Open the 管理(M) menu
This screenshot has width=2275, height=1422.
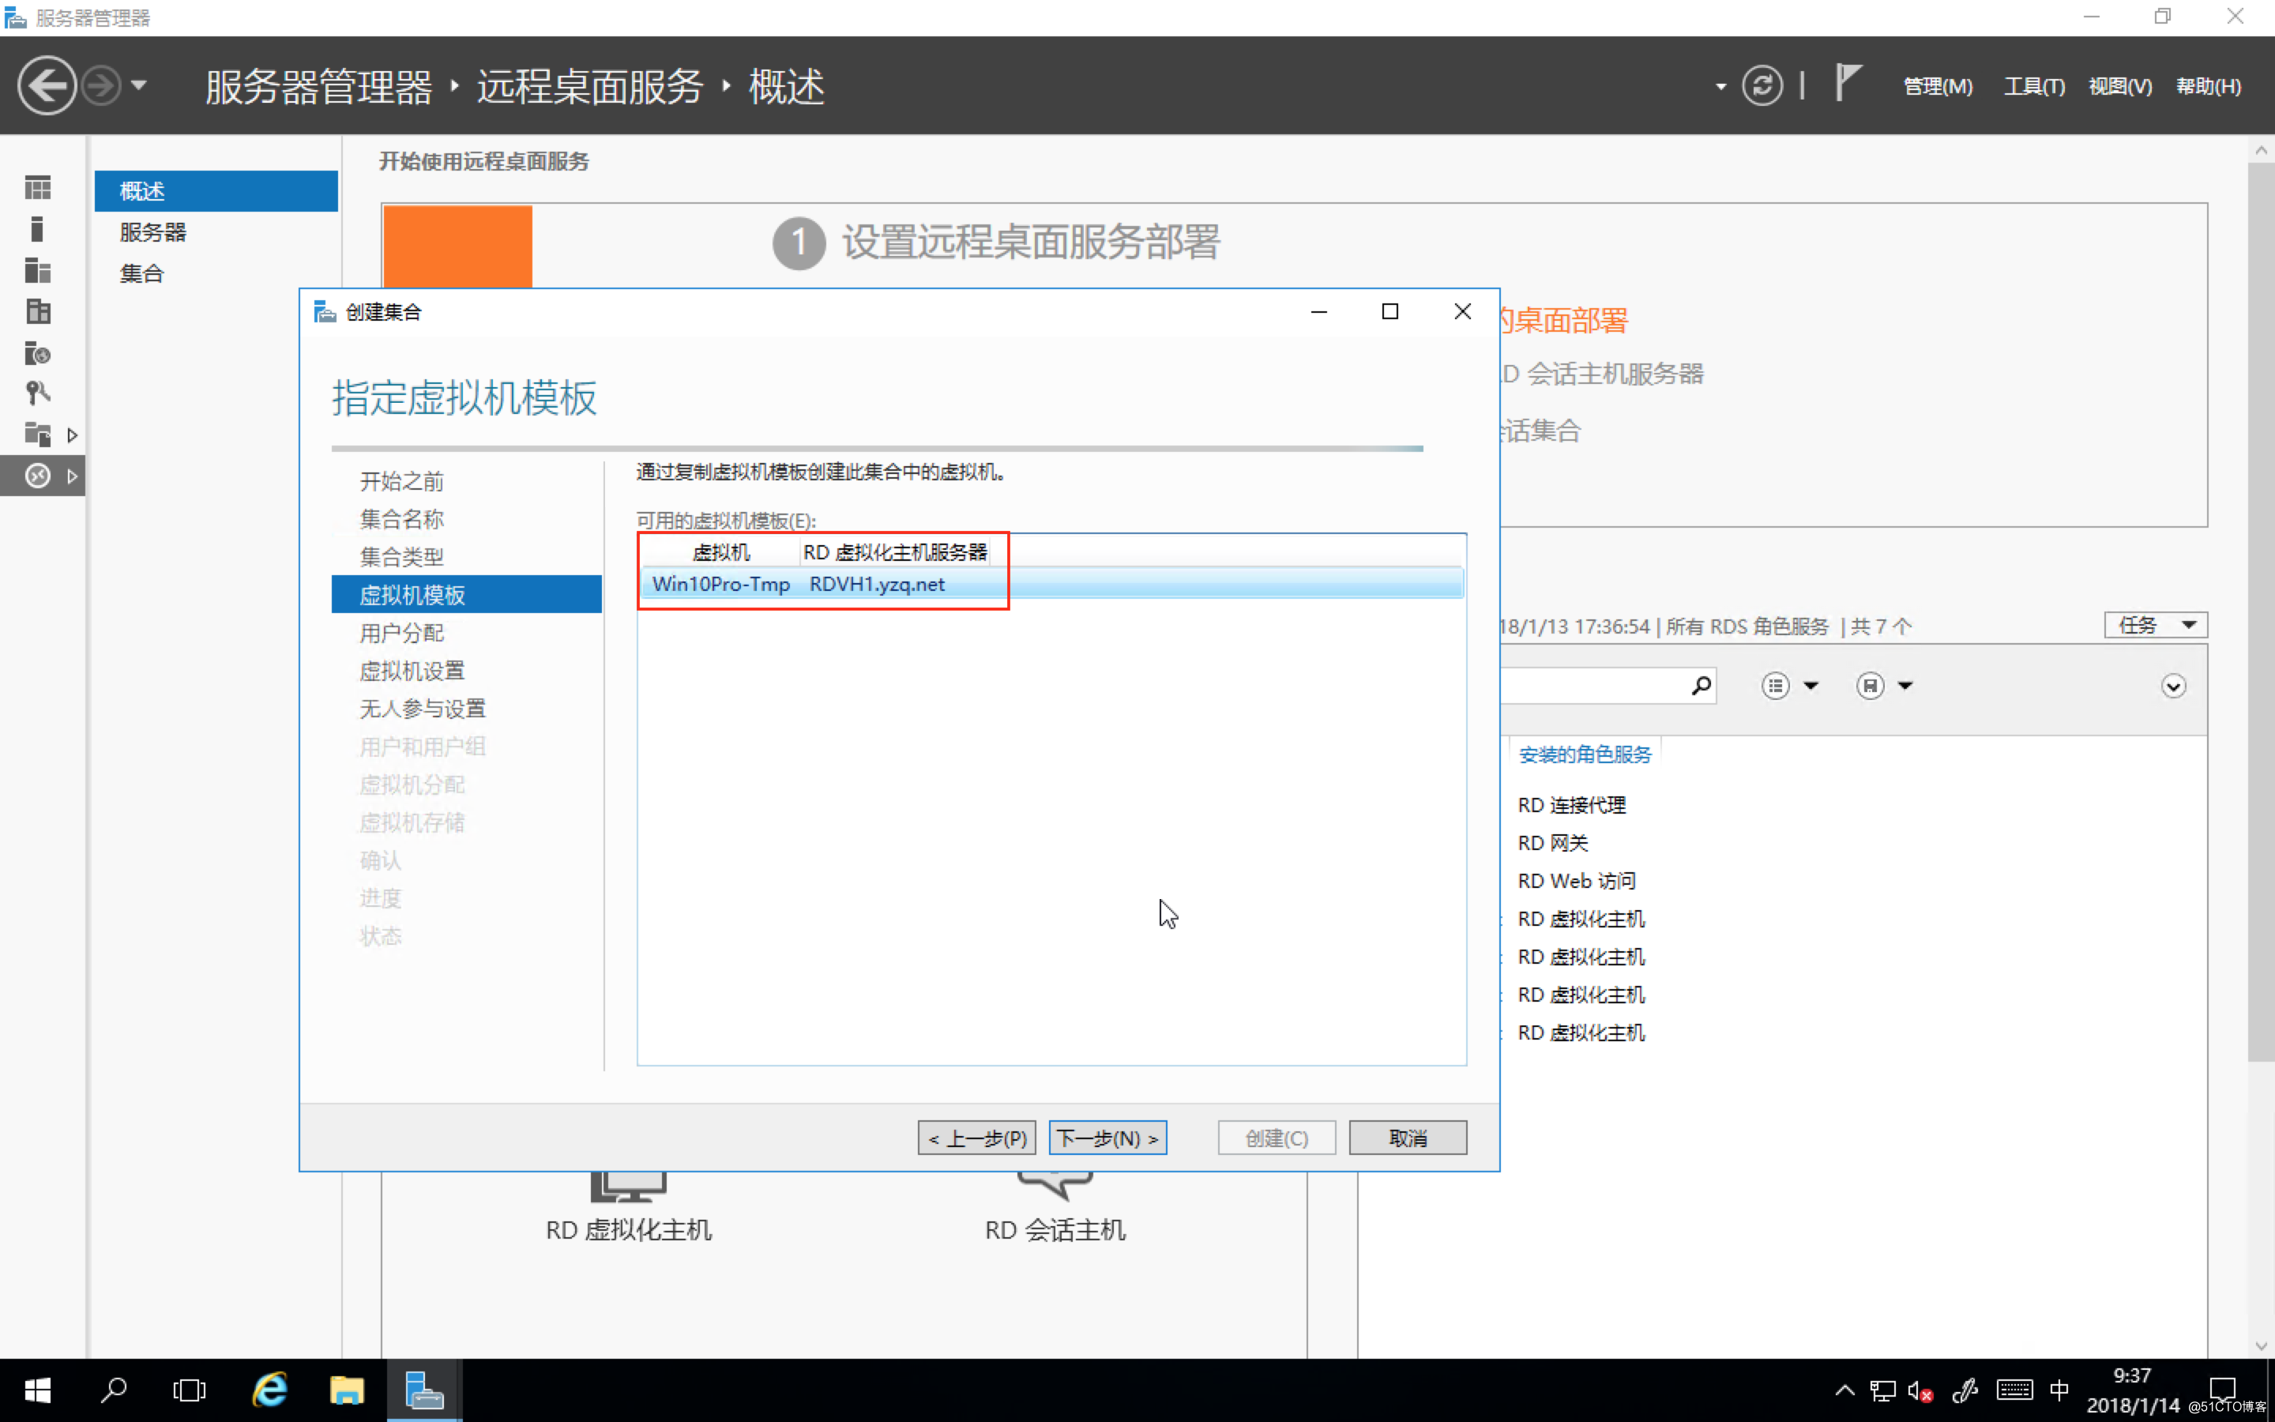(x=1938, y=87)
